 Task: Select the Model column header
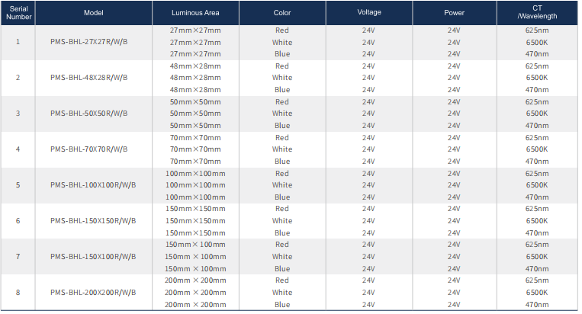coord(94,13)
